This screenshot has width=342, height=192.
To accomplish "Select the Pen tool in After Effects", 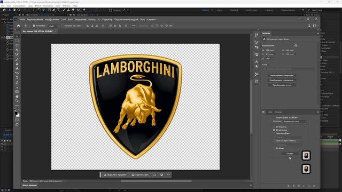I will [x=53, y=10].
